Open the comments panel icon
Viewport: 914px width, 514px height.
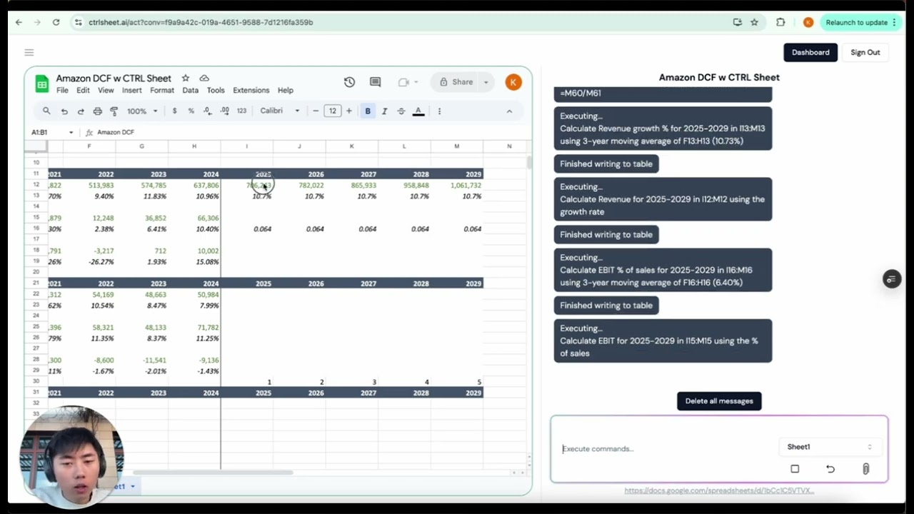tap(375, 82)
